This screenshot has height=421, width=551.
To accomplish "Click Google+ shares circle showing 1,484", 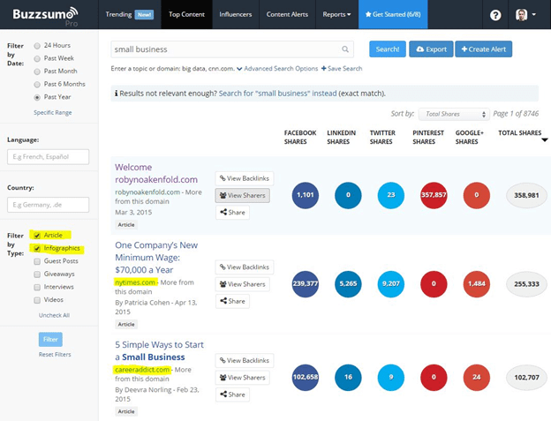I will pos(477,284).
